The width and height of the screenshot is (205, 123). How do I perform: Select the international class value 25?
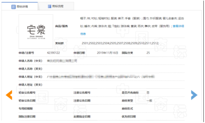tap(148, 53)
